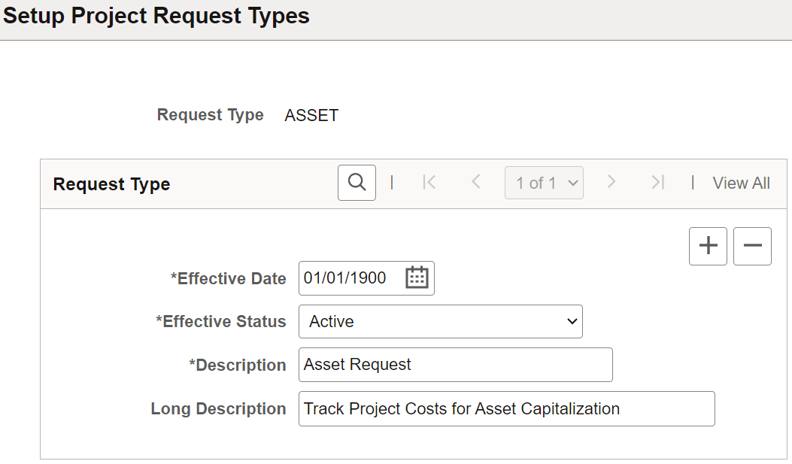The height and width of the screenshot is (464, 792).
Task: Click the Setup Project Request Types title
Action: coord(156,16)
